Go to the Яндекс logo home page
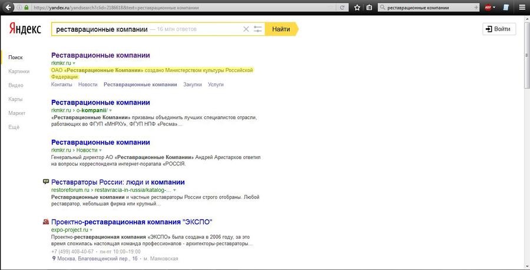This screenshot has height=270, width=530. tap(25, 29)
